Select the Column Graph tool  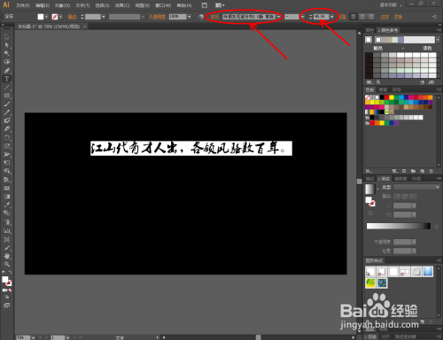pyautogui.click(x=7, y=231)
